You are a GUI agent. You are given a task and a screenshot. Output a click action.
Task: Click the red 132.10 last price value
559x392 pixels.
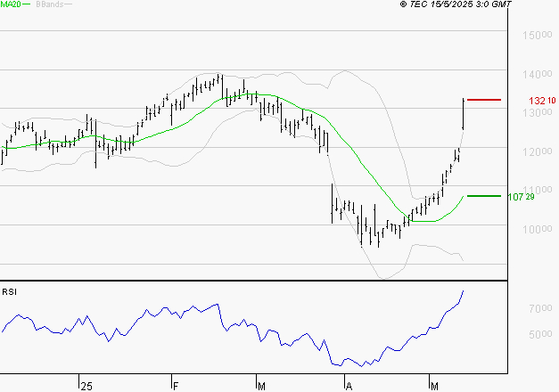tap(542, 101)
